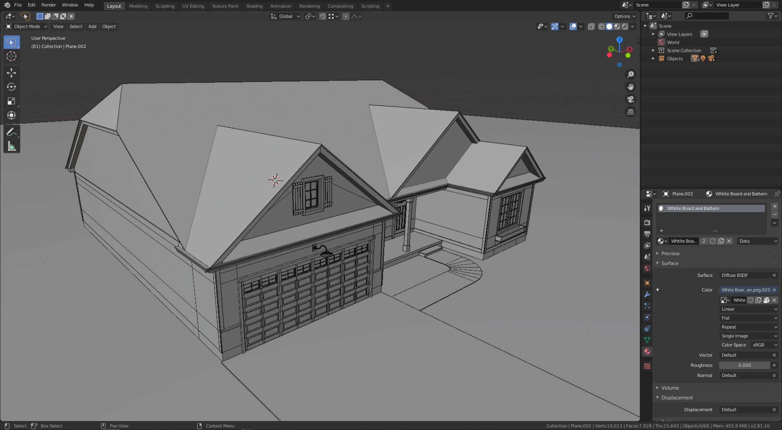Switch to the Shading workspace tab
782x430 pixels.
[x=254, y=6]
